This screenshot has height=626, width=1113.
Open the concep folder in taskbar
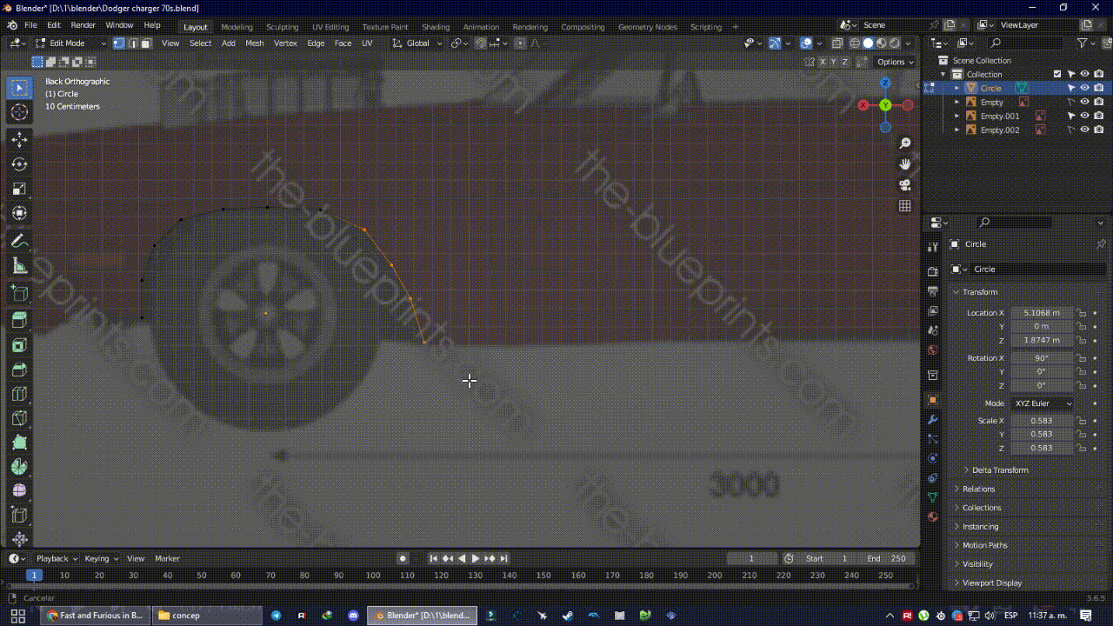click(206, 616)
